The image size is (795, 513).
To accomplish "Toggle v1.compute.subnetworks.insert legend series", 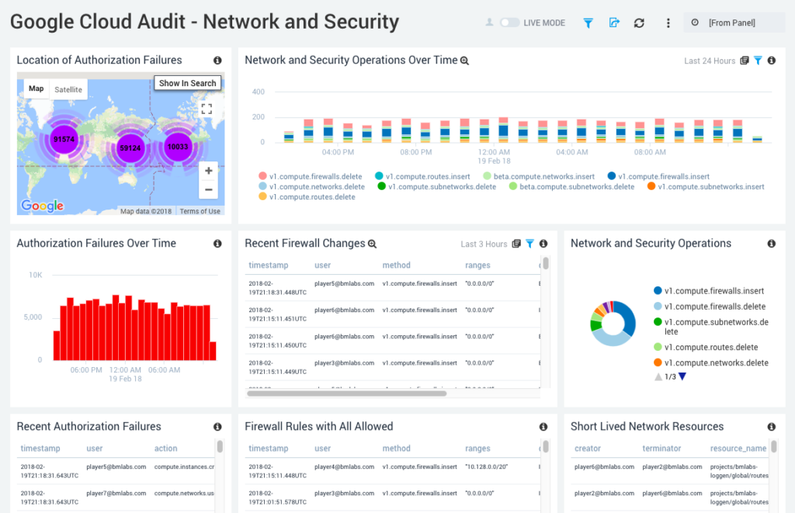I will [706, 186].
